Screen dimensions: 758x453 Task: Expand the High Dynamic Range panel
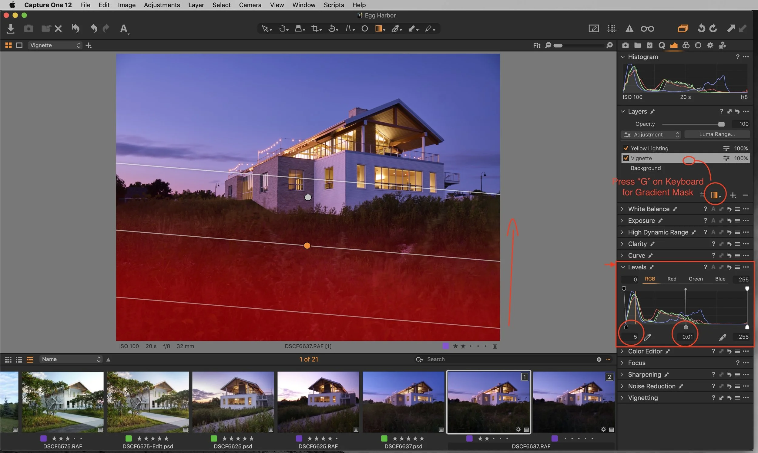tap(622, 232)
